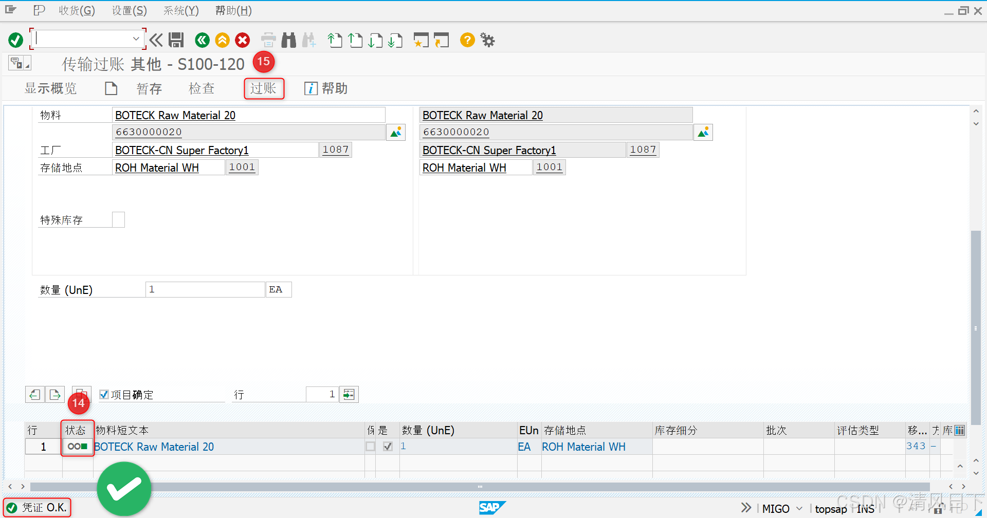Click the SAP menu icon at top-left
This screenshot has height=518, width=987.
tap(11, 10)
